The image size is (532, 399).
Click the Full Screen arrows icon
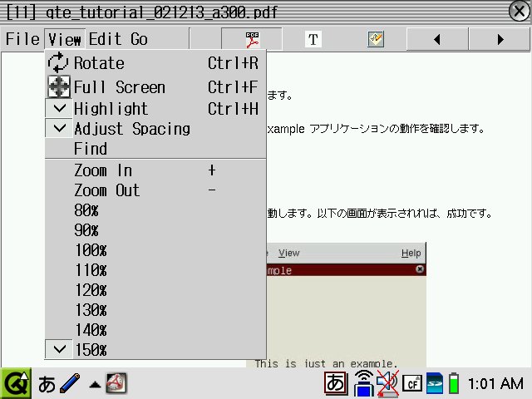[59, 86]
